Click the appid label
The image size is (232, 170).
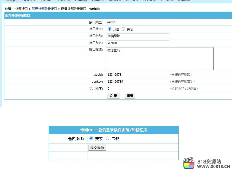click(x=99, y=75)
